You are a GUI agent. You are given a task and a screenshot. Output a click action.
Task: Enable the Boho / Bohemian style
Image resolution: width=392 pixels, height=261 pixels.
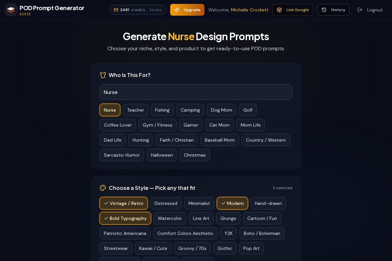(262, 233)
